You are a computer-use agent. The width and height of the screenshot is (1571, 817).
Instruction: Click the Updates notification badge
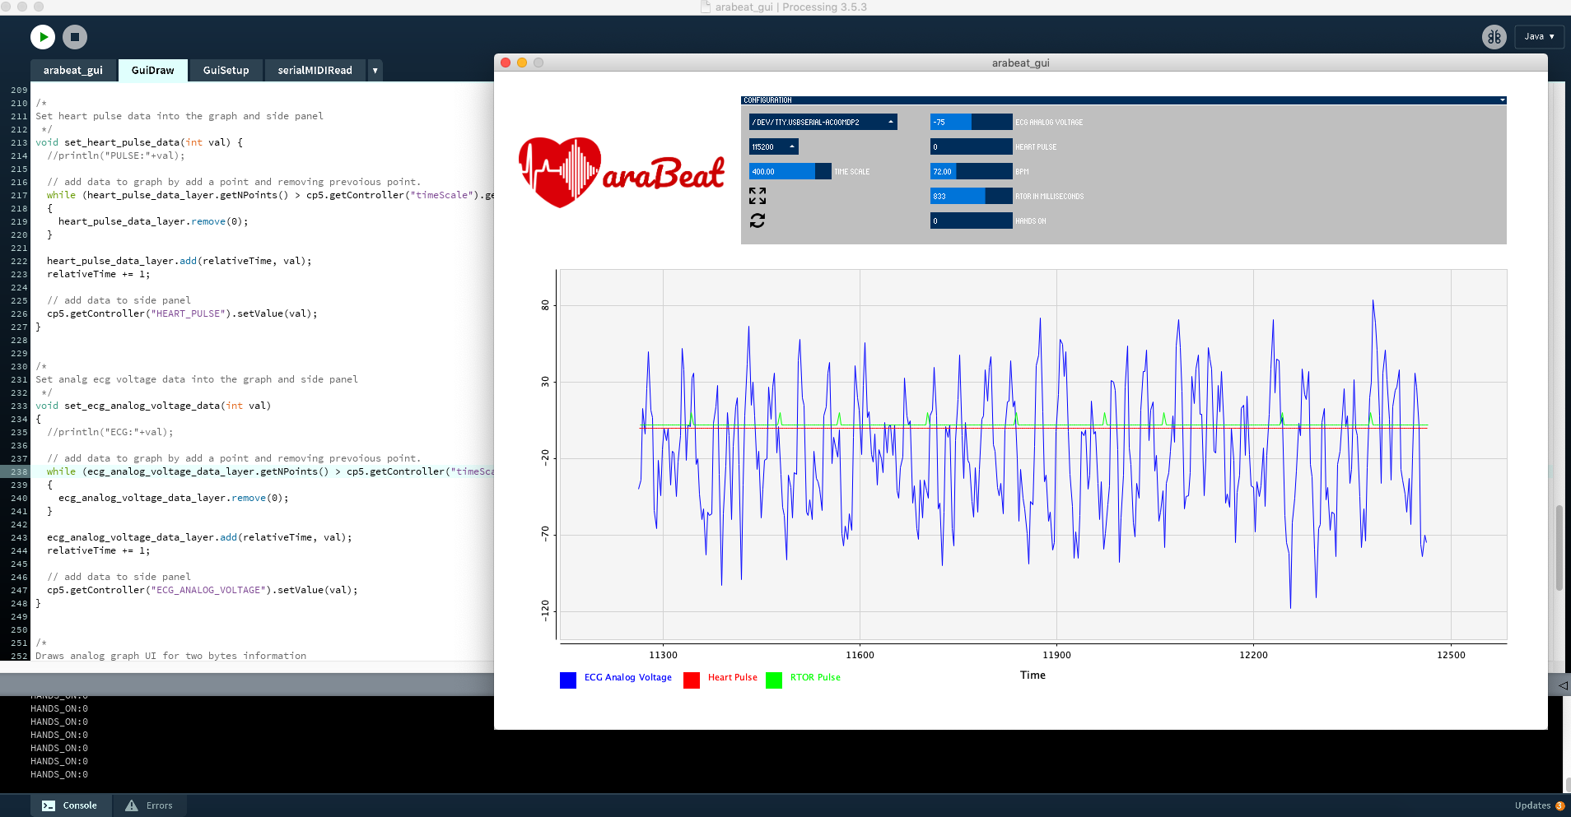pos(1559,805)
